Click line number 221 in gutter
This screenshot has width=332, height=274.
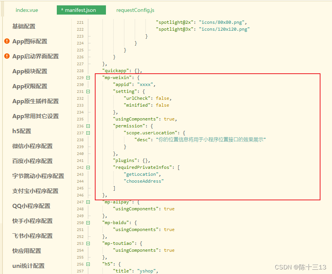point(80,22)
